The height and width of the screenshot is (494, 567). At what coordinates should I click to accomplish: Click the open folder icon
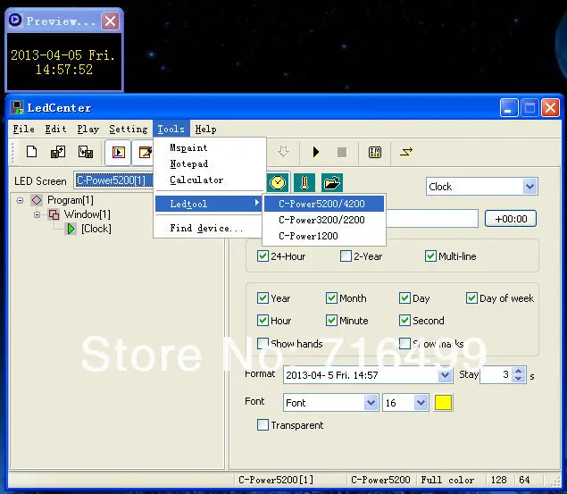click(x=332, y=182)
